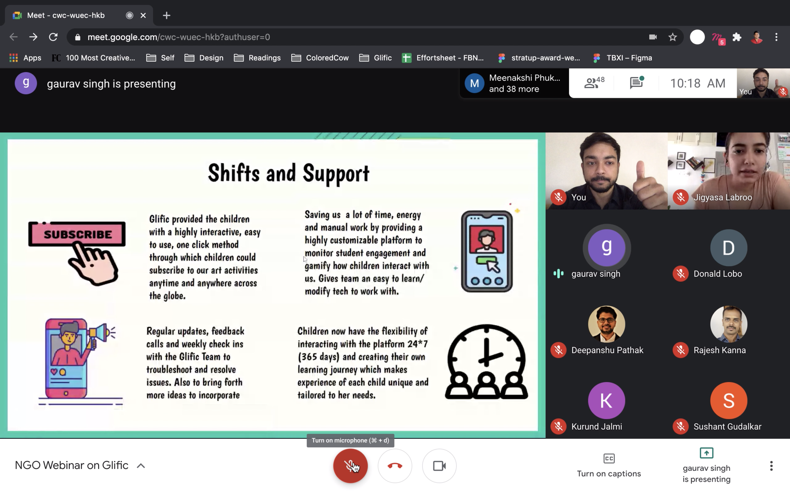Bookmark this page with the star icon
The width and height of the screenshot is (790, 493).
[x=673, y=37]
